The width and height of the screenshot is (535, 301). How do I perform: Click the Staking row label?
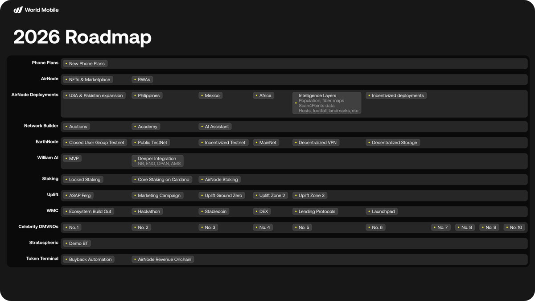50,179
